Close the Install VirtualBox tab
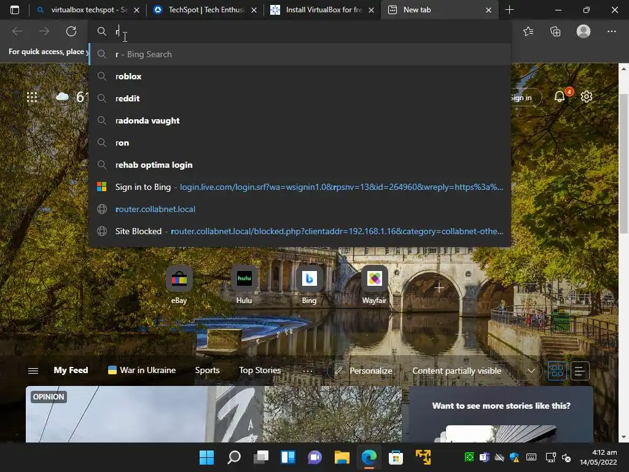 pyautogui.click(x=372, y=10)
